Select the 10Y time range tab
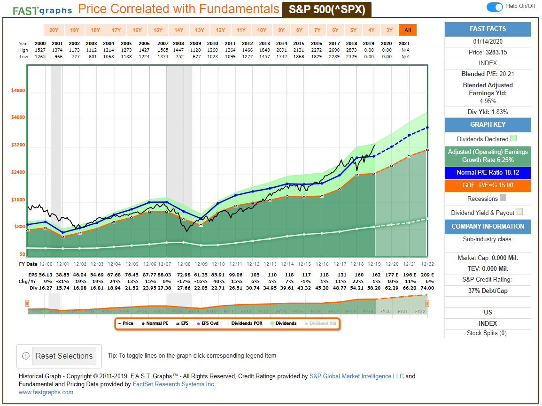The width and height of the screenshot is (542, 406). [x=262, y=30]
